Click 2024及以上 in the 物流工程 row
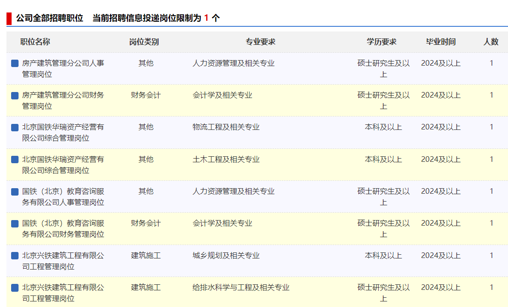Viewport: 508px width, 307px height. click(x=441, y=127)
